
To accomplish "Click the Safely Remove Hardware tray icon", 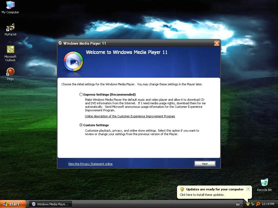I will click(253, 204).
